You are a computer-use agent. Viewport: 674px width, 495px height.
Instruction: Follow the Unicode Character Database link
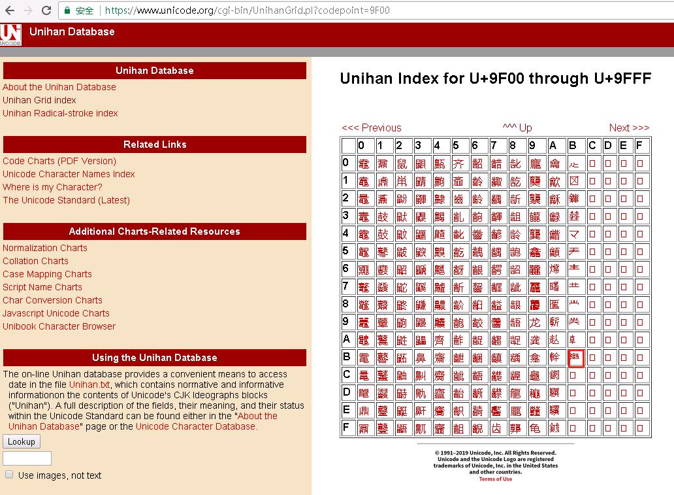(x=195, y=426)
